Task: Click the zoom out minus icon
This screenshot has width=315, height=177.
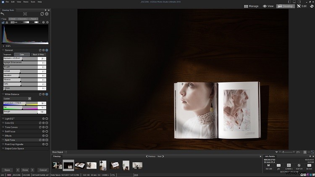Action: 280,152
